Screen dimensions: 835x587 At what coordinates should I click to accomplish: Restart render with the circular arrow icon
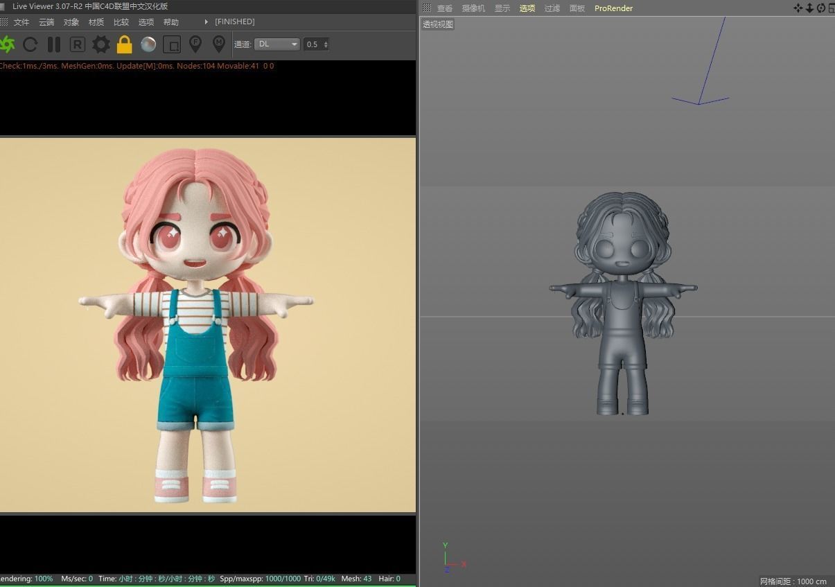point(30,45)
